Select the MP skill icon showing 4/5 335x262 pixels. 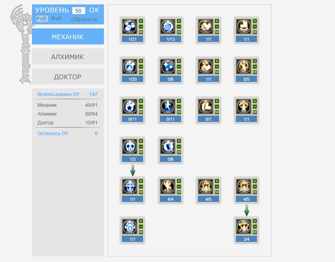pos(244,186)
